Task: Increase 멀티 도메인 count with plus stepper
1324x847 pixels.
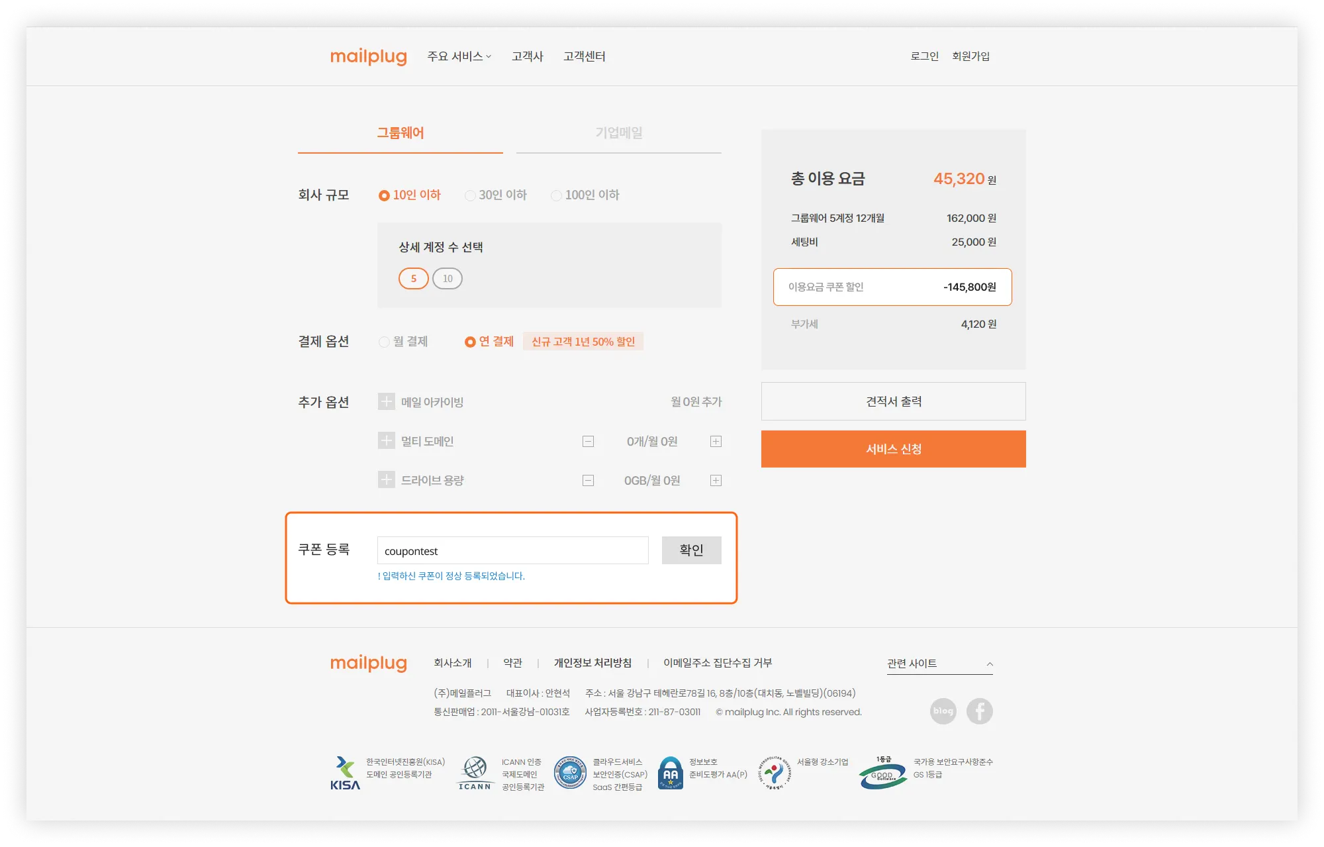Action: 716,442
